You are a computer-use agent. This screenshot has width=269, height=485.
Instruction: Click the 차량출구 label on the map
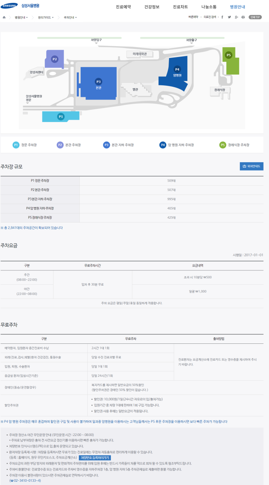click(x=191, y=40)
